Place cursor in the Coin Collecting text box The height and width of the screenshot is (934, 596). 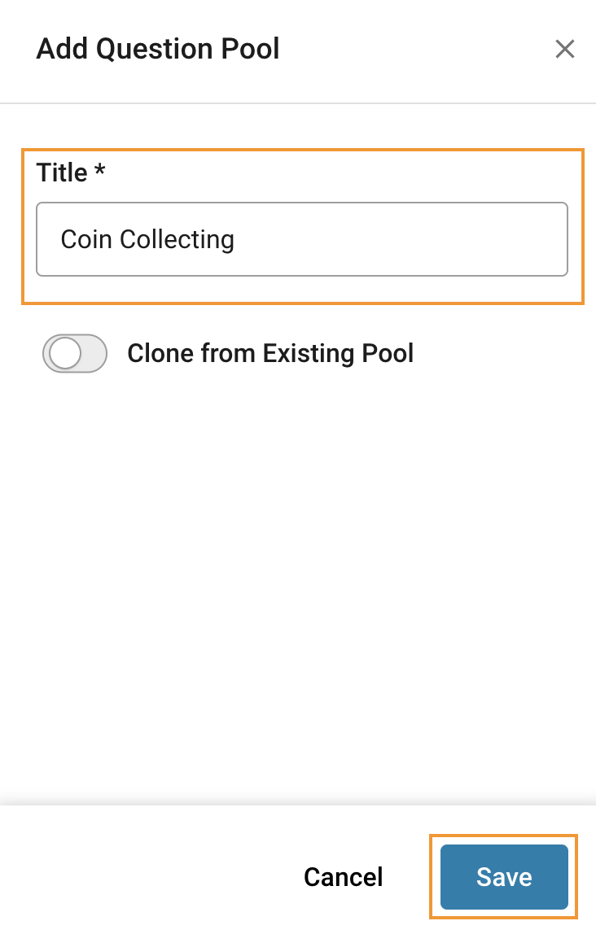[x=301, y=239]
